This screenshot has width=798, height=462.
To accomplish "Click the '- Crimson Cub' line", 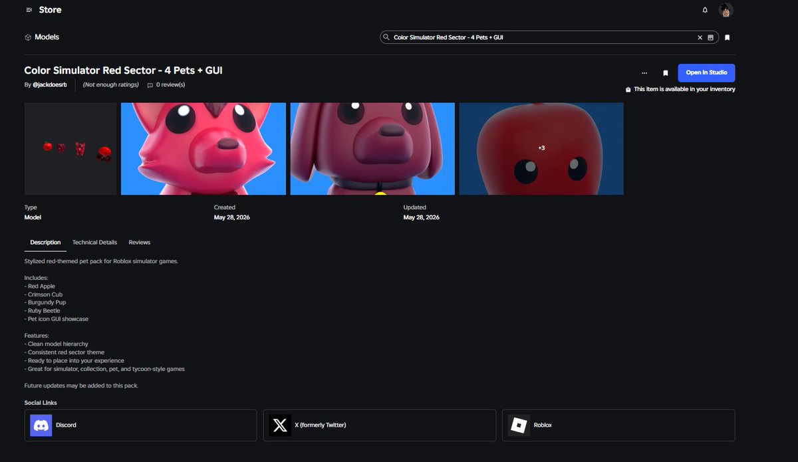I will (x=44, y=294).
